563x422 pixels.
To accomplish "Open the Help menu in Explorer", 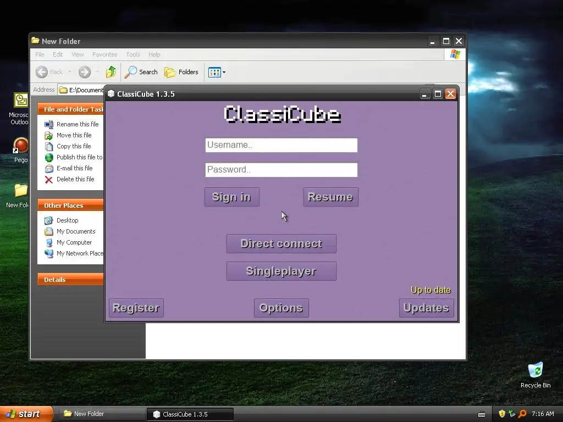I will coord(154,54).
